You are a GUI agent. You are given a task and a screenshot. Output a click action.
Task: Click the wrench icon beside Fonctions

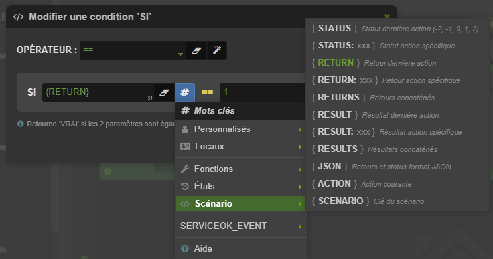point(185,169)
